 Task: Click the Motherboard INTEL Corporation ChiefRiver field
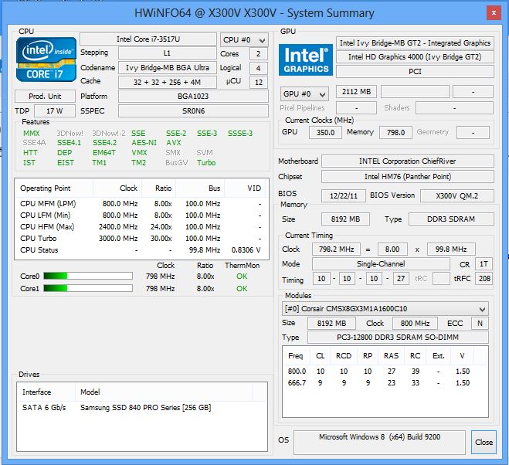pos(408,161)
